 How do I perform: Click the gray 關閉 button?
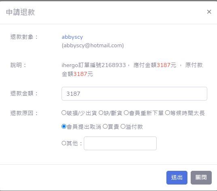point(201,178)
